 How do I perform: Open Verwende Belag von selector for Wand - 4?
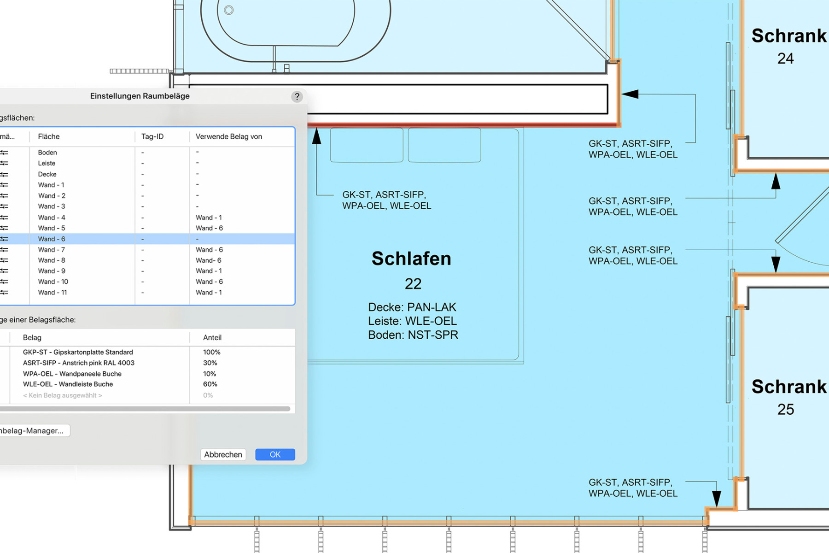[209, 217]
